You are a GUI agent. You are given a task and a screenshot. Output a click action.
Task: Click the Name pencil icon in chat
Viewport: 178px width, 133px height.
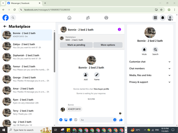point(97,75)
